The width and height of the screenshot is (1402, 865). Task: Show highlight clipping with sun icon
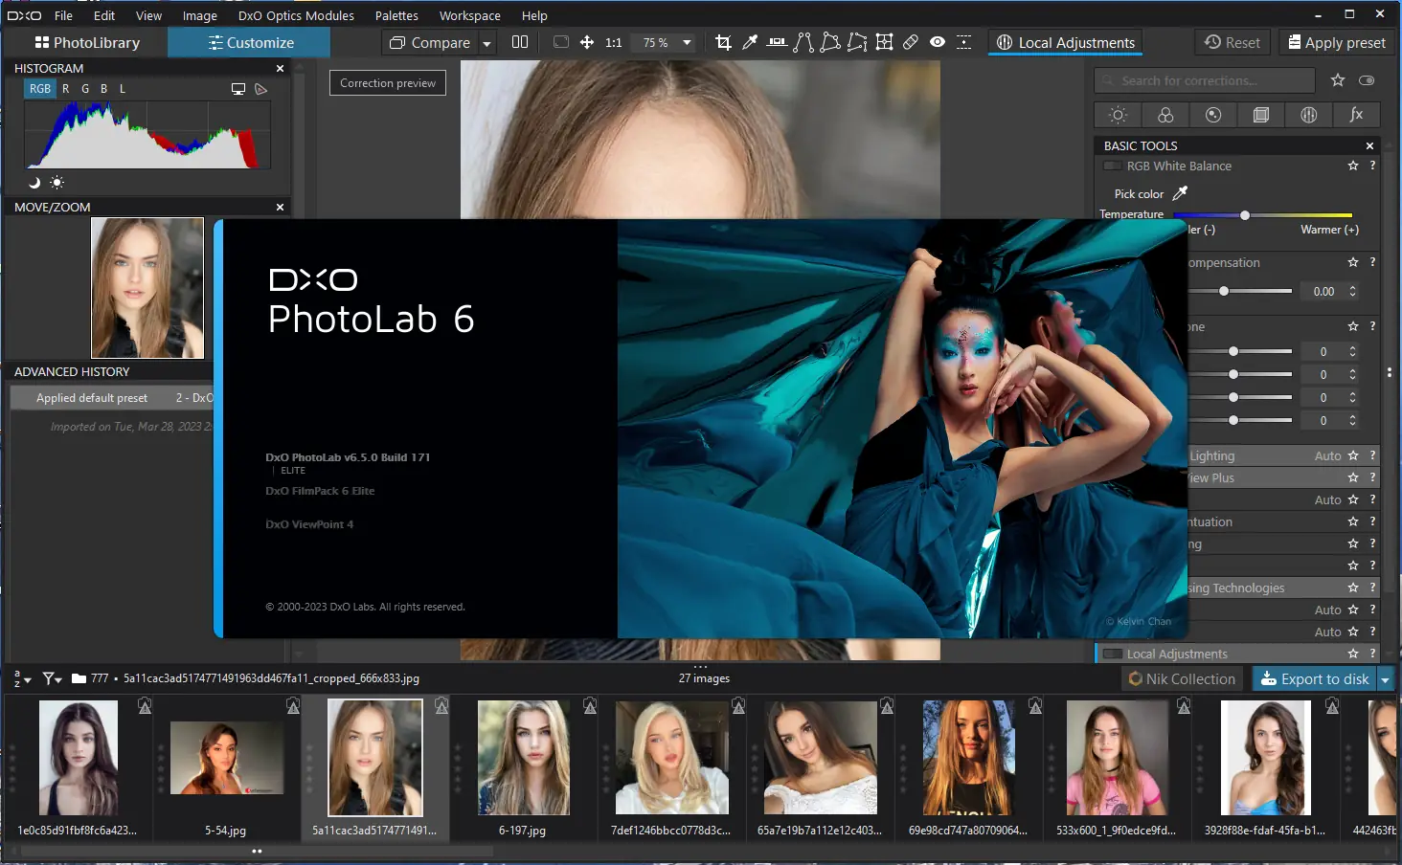click(x=57, y=183)
